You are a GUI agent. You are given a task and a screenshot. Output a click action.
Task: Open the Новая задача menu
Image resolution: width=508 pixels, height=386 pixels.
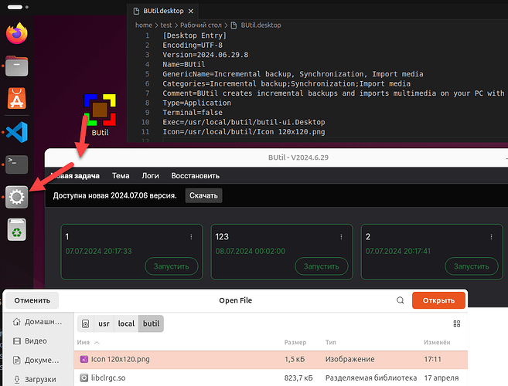tap(75, 176)
